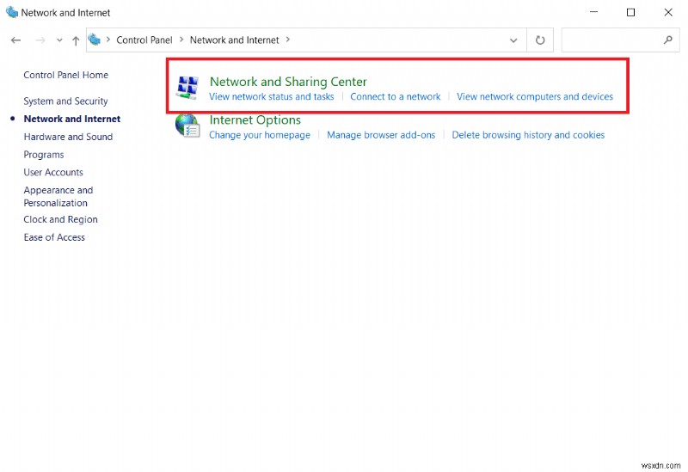Expand chevron after Control Panel breadcrumb
The height and width of the screenshot is (472, 688).
pos(181,40)
